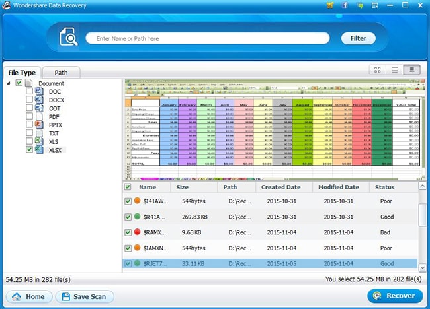Click the PDF file type icon

(x=39, y=116)
